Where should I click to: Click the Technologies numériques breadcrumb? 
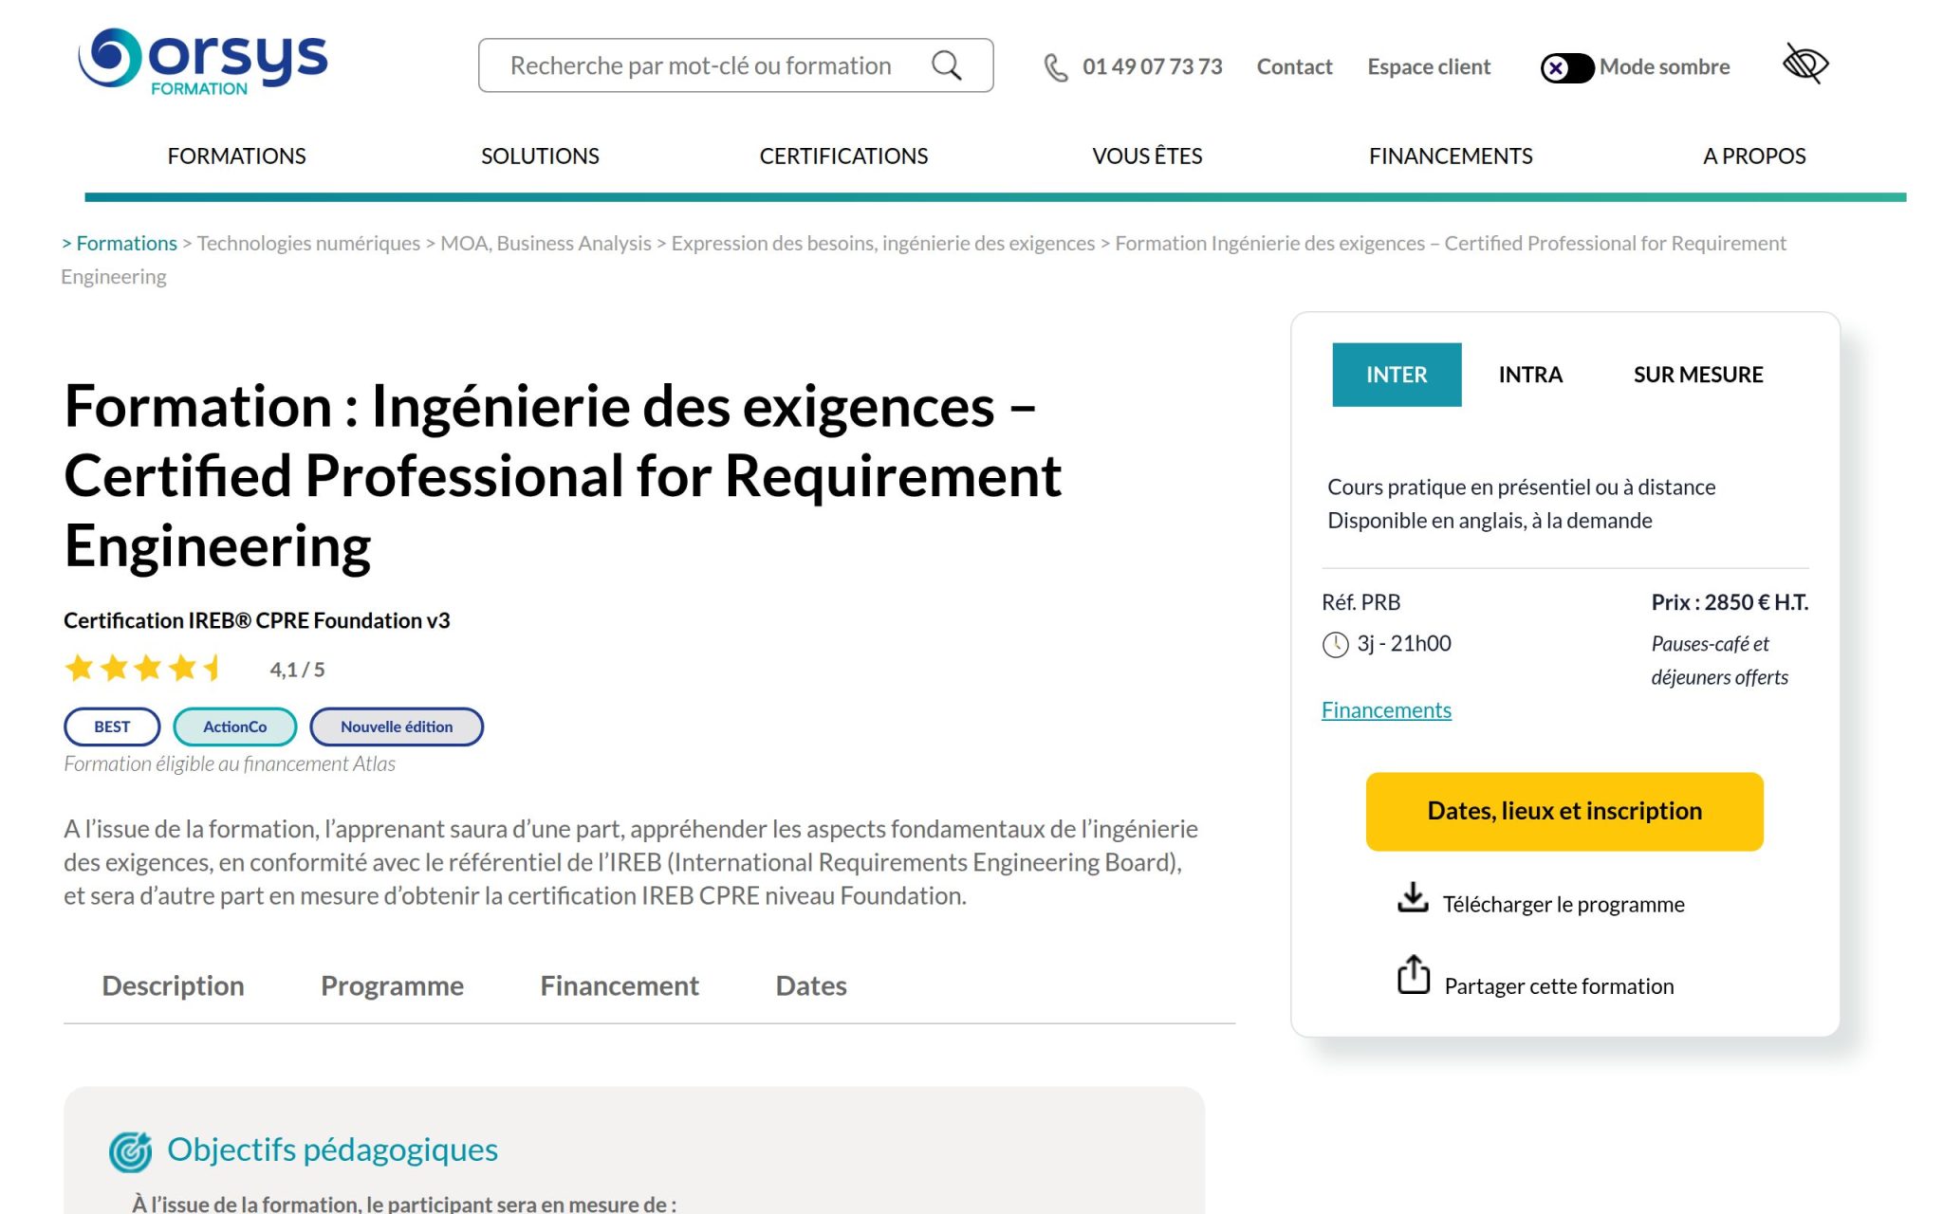click(x=308, y=244)
